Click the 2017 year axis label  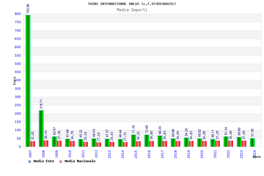(x=162, y=154)
